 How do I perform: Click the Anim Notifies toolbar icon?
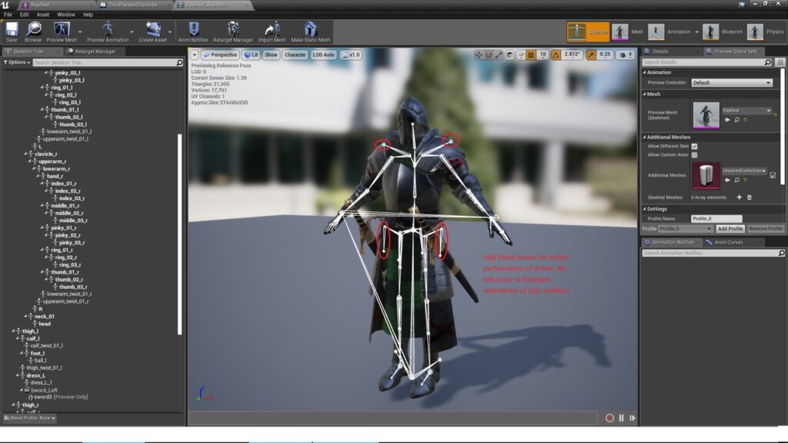tap(193, 30)
